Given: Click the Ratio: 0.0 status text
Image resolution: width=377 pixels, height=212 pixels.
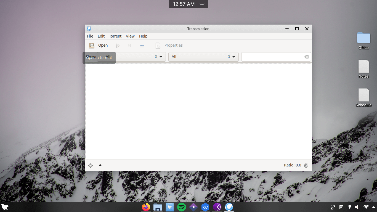Looking at the screenshot, I should coord(293,165).
